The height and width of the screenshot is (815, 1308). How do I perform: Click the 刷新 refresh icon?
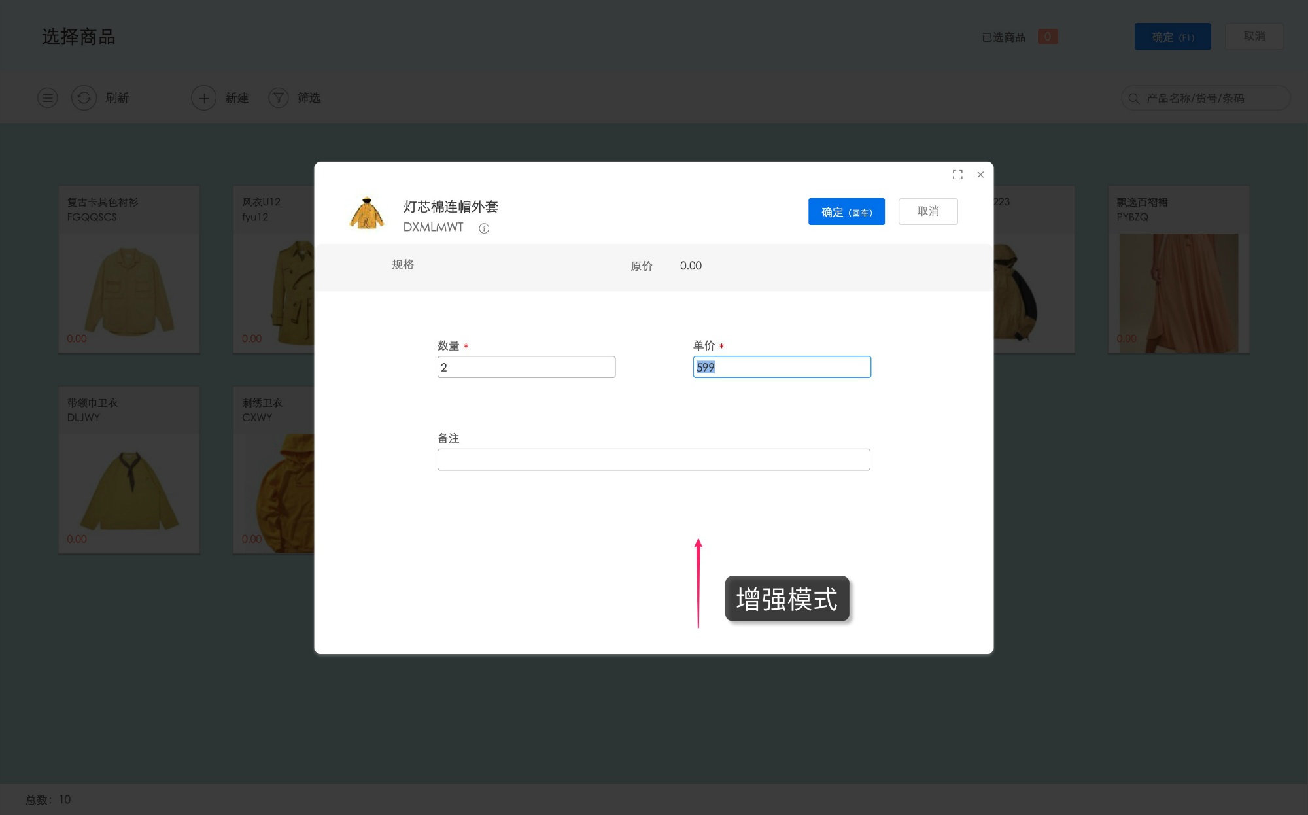coord(84,98)
